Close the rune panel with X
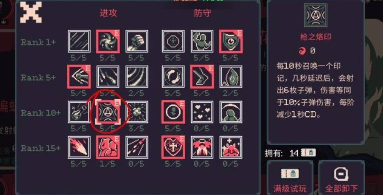Viewport: 383px width, 195px height. pyautogui.click(x=31, y=12)
